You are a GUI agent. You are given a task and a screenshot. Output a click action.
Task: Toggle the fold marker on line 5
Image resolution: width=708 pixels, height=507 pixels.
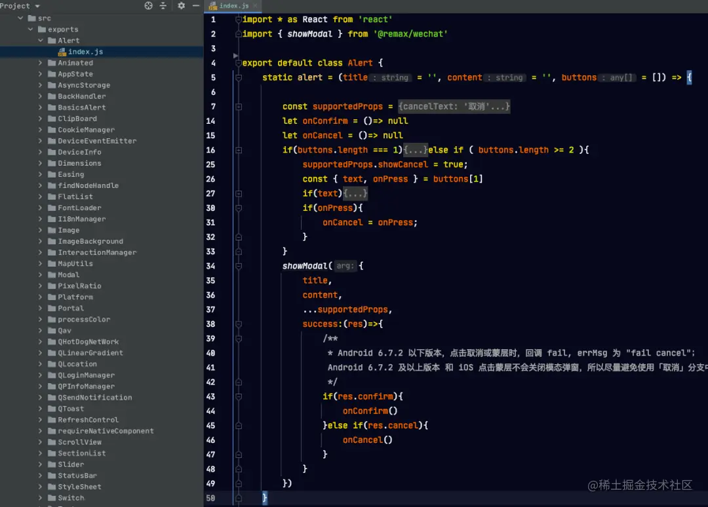point(239,77)
